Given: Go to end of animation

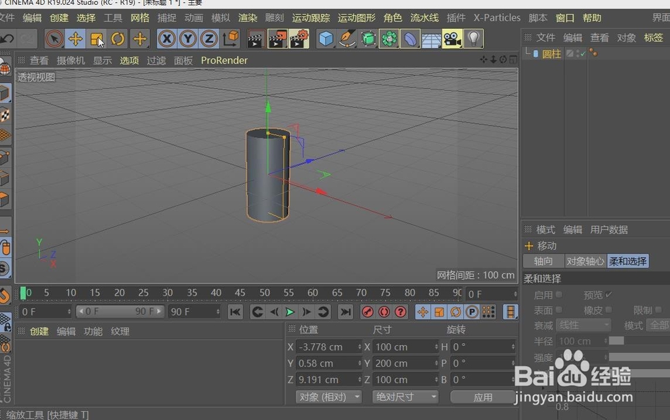Looking at the screenshot, I should 345,312.
